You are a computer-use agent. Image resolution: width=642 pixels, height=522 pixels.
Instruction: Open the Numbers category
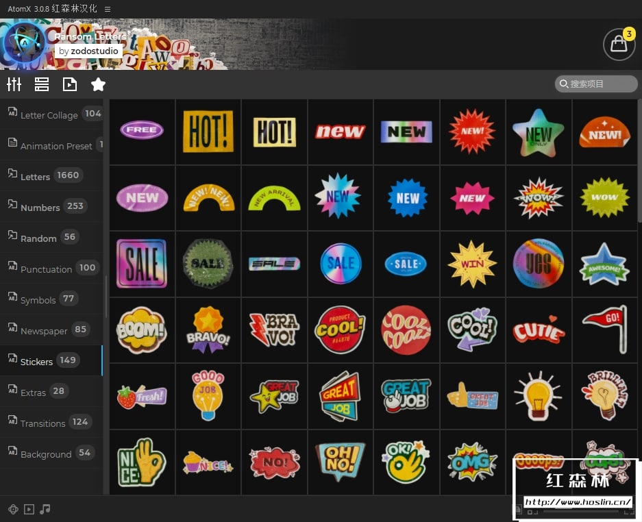pos(51,206)
